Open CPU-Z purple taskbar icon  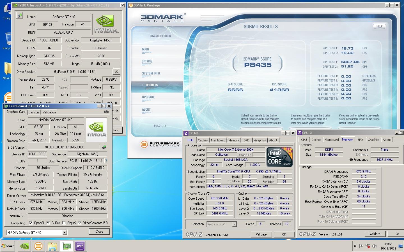click(x=80, y=246)
